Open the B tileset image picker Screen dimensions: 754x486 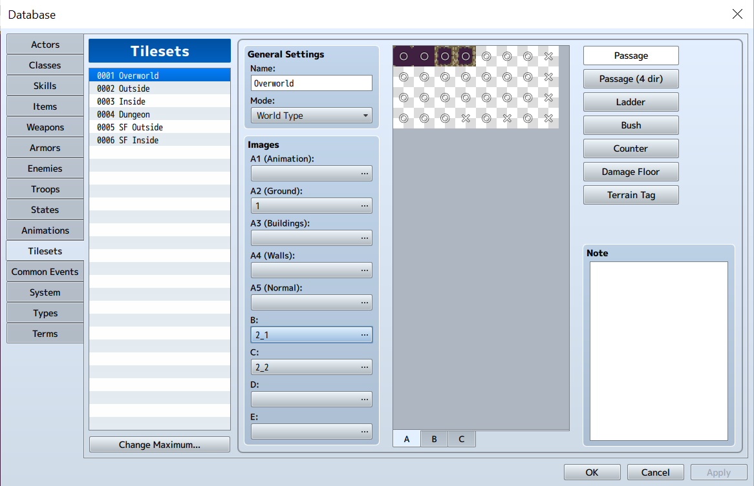pyautogui.click(x=366, y=334)
